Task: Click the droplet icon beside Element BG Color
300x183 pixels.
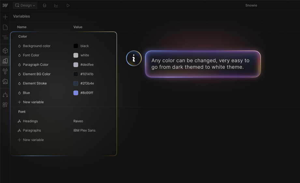Action: (19, 74)
